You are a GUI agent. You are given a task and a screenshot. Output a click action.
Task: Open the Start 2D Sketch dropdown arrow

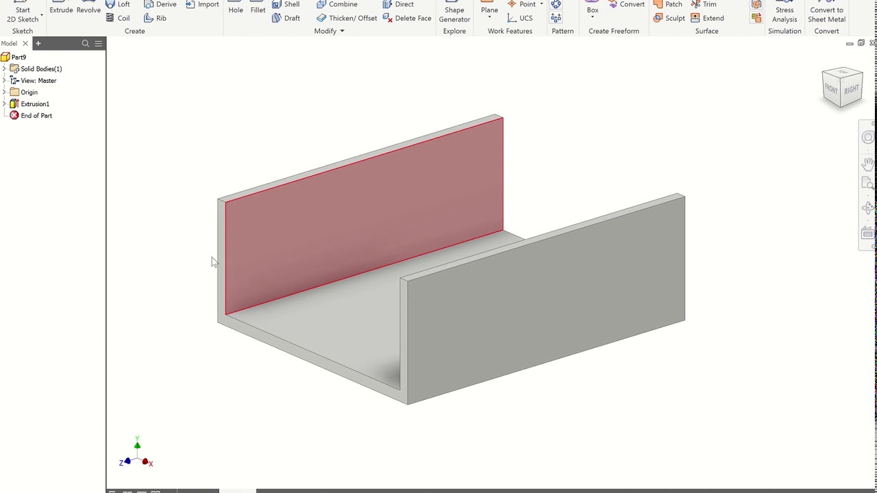click(42, 15)
